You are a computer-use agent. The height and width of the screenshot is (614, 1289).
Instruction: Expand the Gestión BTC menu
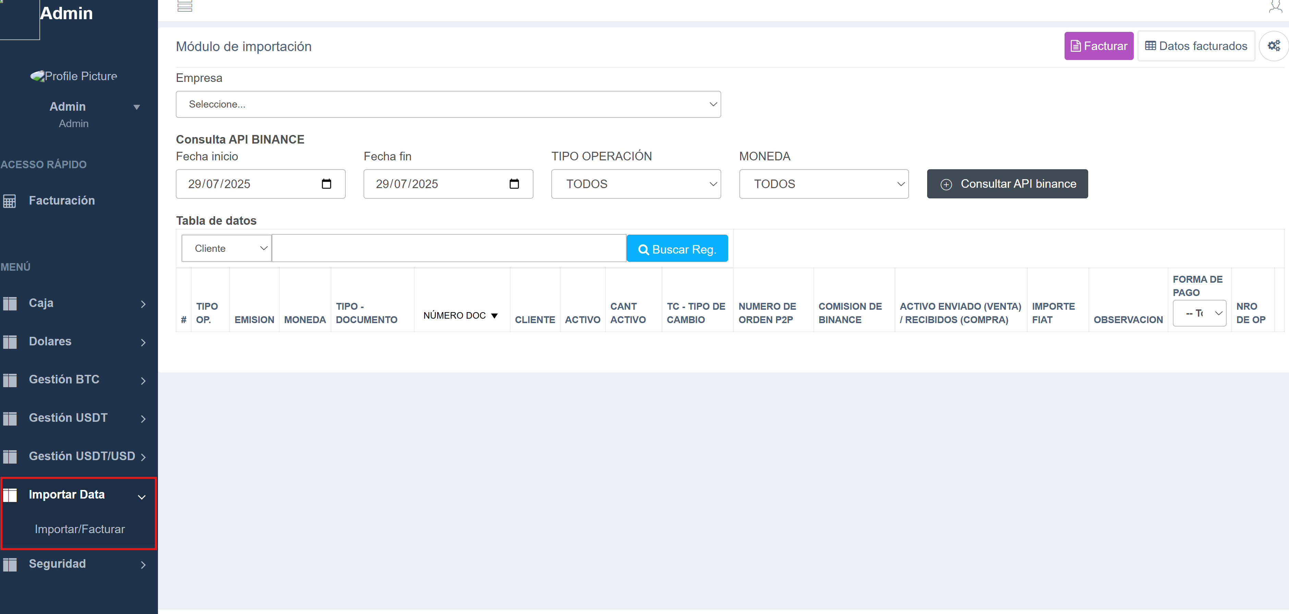tap(75, 379)
